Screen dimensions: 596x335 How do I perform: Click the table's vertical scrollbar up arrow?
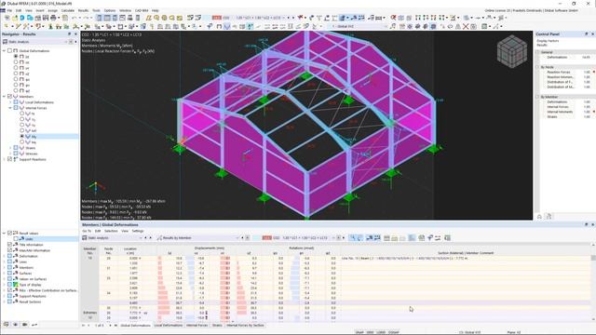tap(593, 246)
